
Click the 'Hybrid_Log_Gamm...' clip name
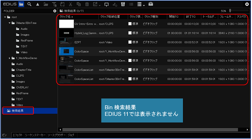pyautogui.click(x=86, y=33)
